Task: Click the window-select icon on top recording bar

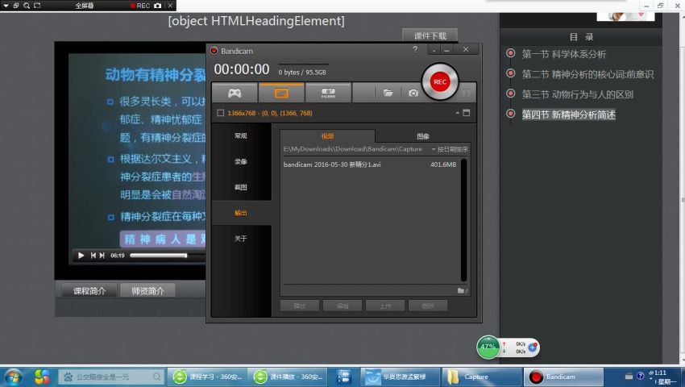Action: [16, 6]
